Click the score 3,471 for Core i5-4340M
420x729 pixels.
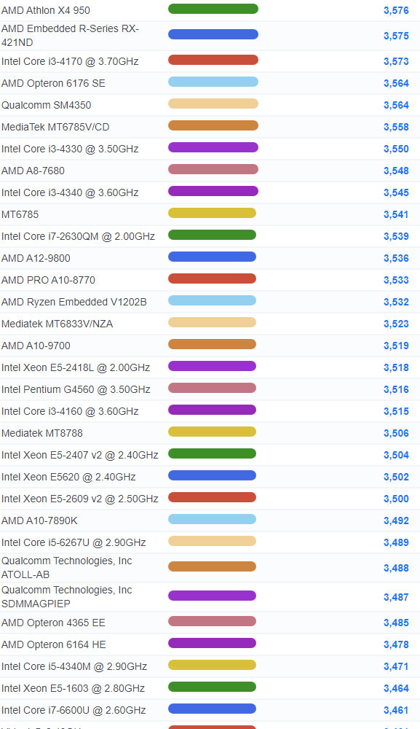(396, 666)
